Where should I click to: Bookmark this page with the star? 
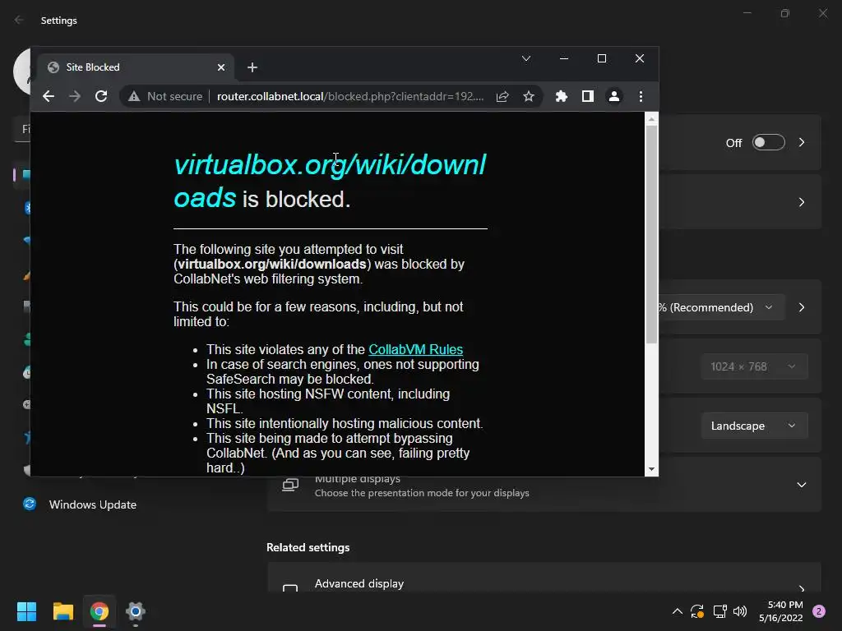(529, 97)
